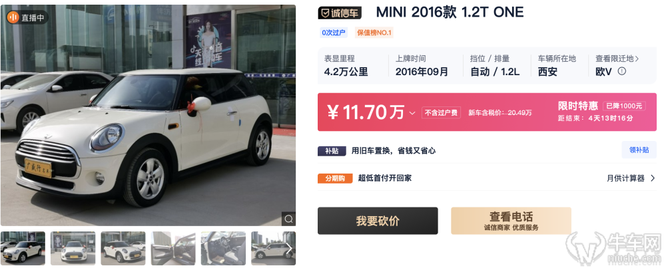Viewport: 666px width, 270px height.
Task: Click the 我要砍价 bargain button
Action: click(x=378, y=221)
